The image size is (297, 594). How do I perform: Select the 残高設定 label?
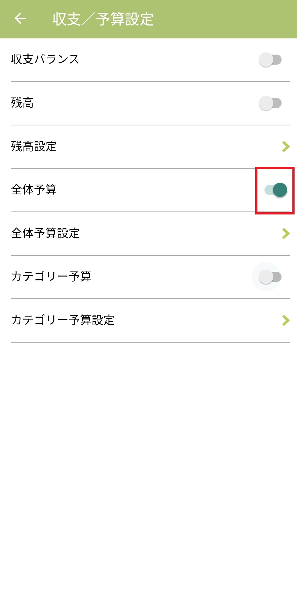34,147
